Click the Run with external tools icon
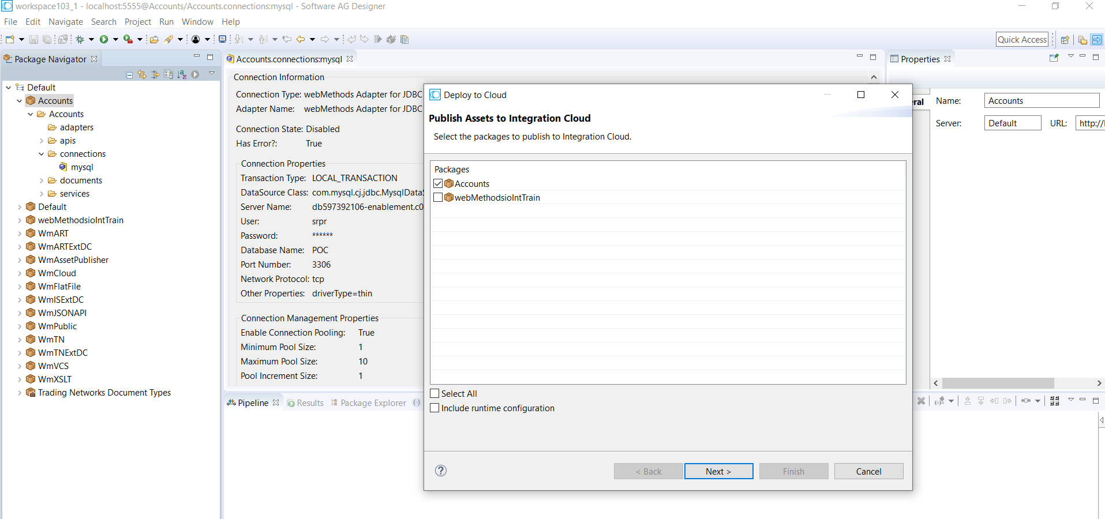 128,39
